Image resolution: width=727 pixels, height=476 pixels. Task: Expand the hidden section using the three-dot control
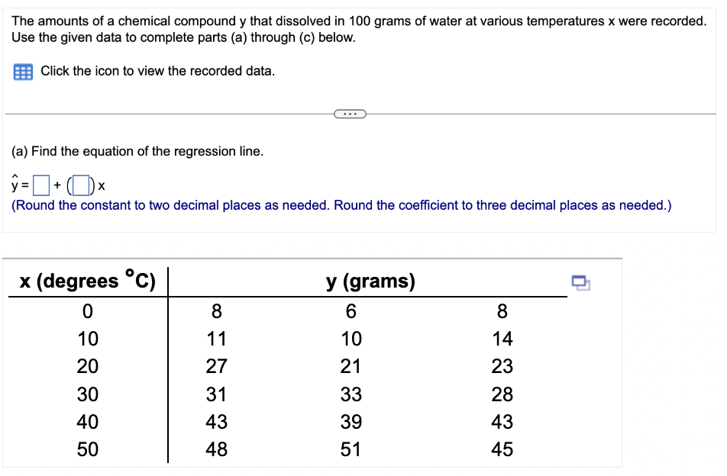pos(351,113)
